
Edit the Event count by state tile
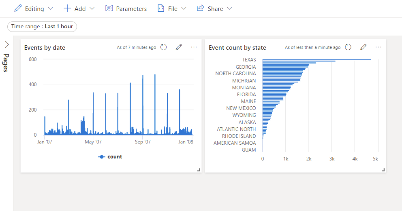363,47
